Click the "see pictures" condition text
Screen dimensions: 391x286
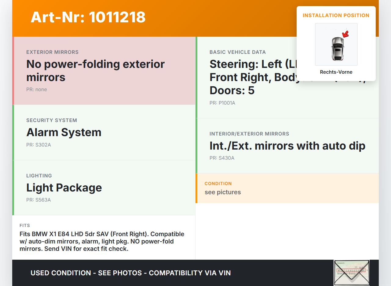click(223, 192)
